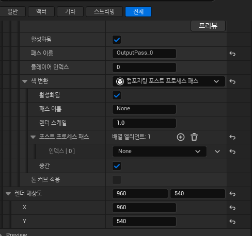Reset 인덱스 [0] element to default

coord(232,151)
